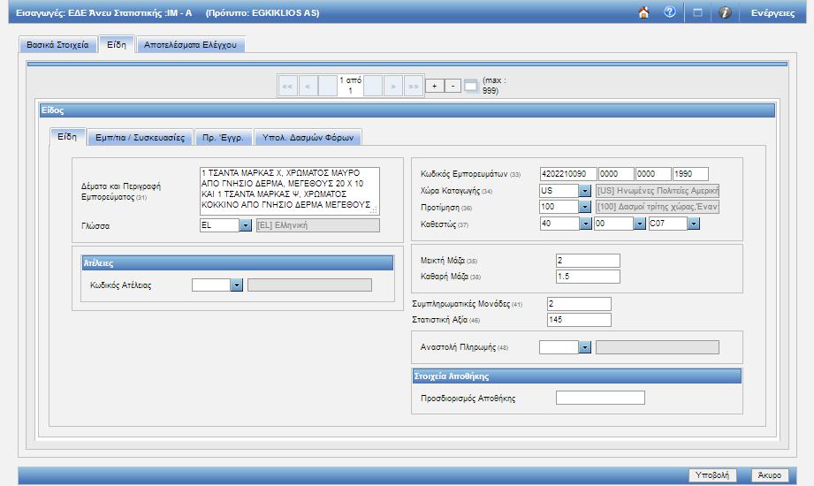Click the Προσδιορισμός Αποθήκης field

point(600,398)
